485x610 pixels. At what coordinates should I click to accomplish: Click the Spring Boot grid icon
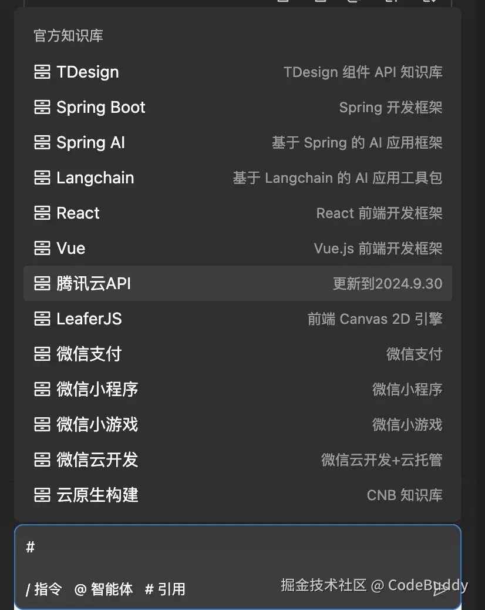coord(42,107)
